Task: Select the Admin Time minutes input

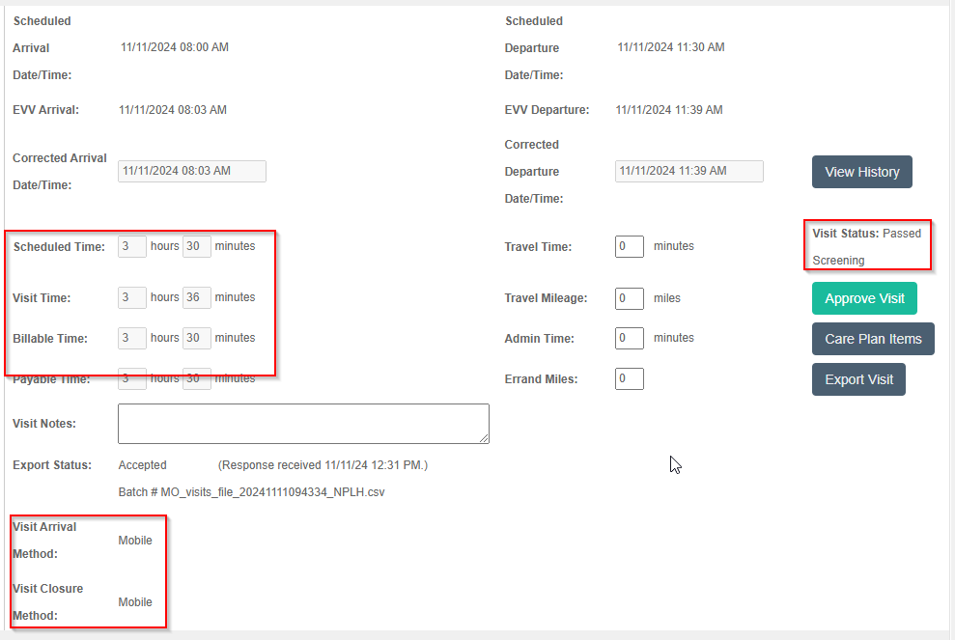Action: click(x=630, y=339)
